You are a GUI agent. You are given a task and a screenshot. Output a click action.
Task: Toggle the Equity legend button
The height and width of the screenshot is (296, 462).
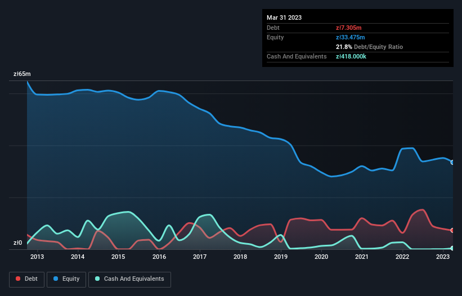[x=66, y=279]
